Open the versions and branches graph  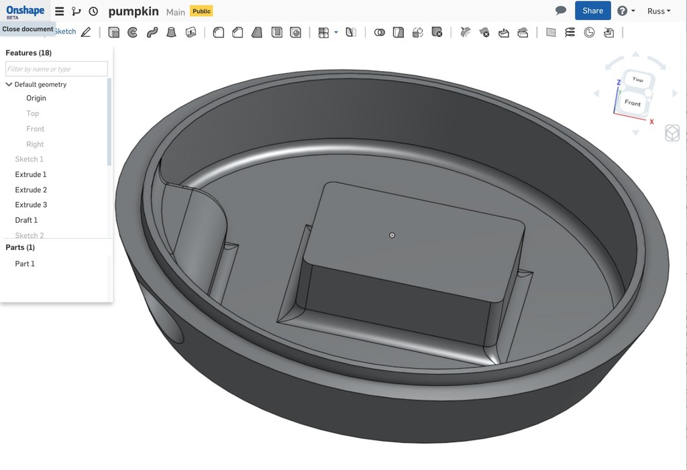76,11
